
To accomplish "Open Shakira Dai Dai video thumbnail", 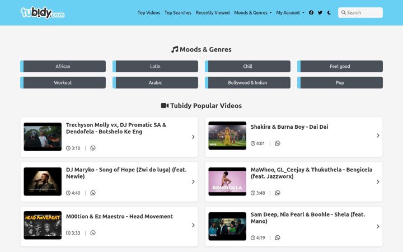I will pyautogui.click(x=227, y=136).
